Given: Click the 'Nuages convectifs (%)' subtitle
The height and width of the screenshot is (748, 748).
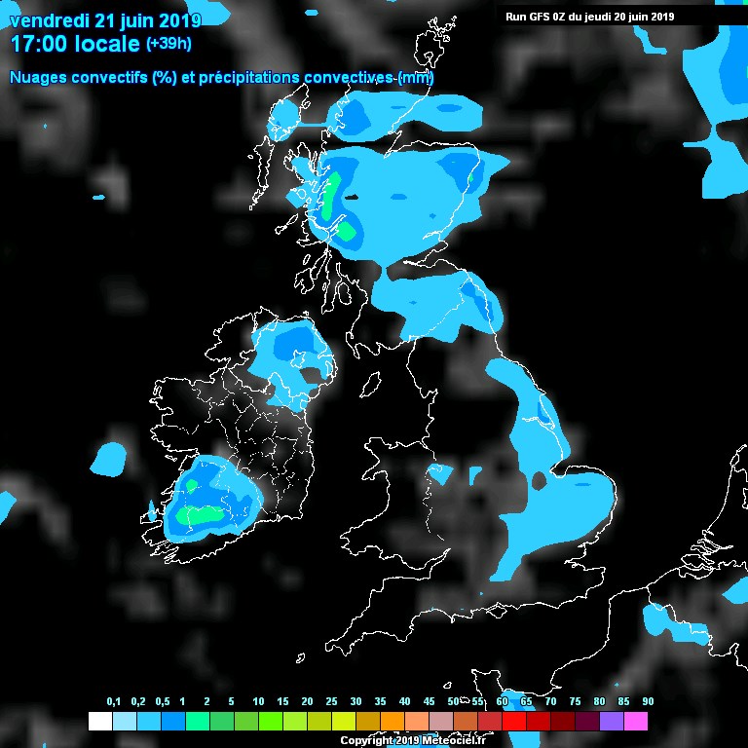Looking at the screenshot, I should click(x=93, y=77).
